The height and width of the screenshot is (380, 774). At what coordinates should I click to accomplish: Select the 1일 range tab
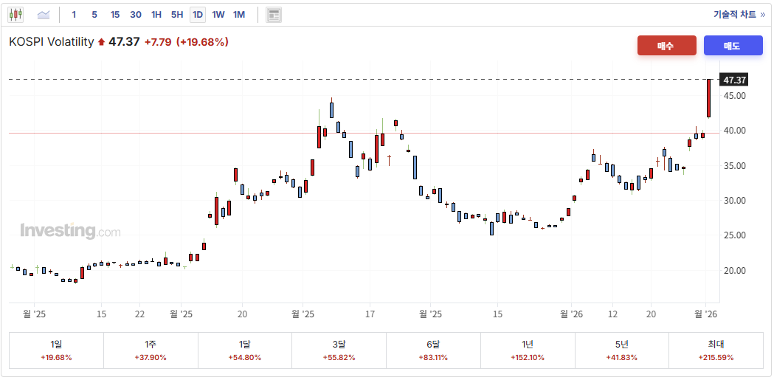point(56,350)
